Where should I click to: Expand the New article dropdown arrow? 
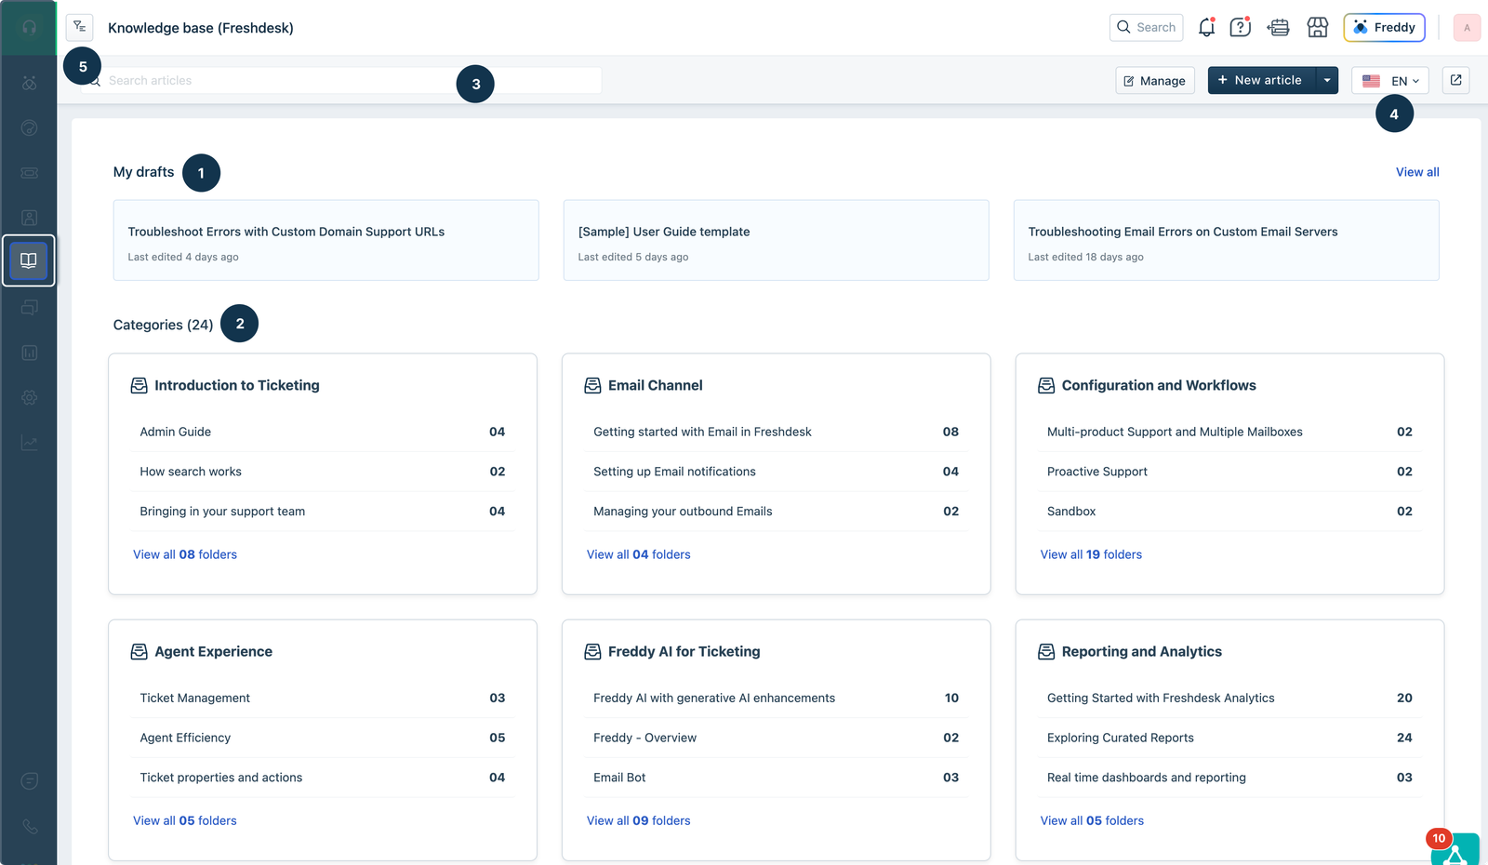(x=1327, y=80)
